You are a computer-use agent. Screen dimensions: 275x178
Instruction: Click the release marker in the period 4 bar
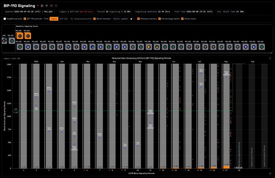click(x=61, y=132)
